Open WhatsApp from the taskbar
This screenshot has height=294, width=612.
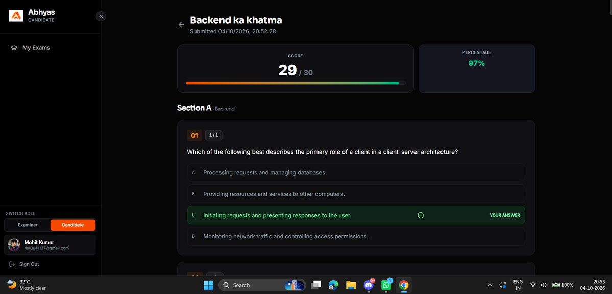tap(386, 285)
